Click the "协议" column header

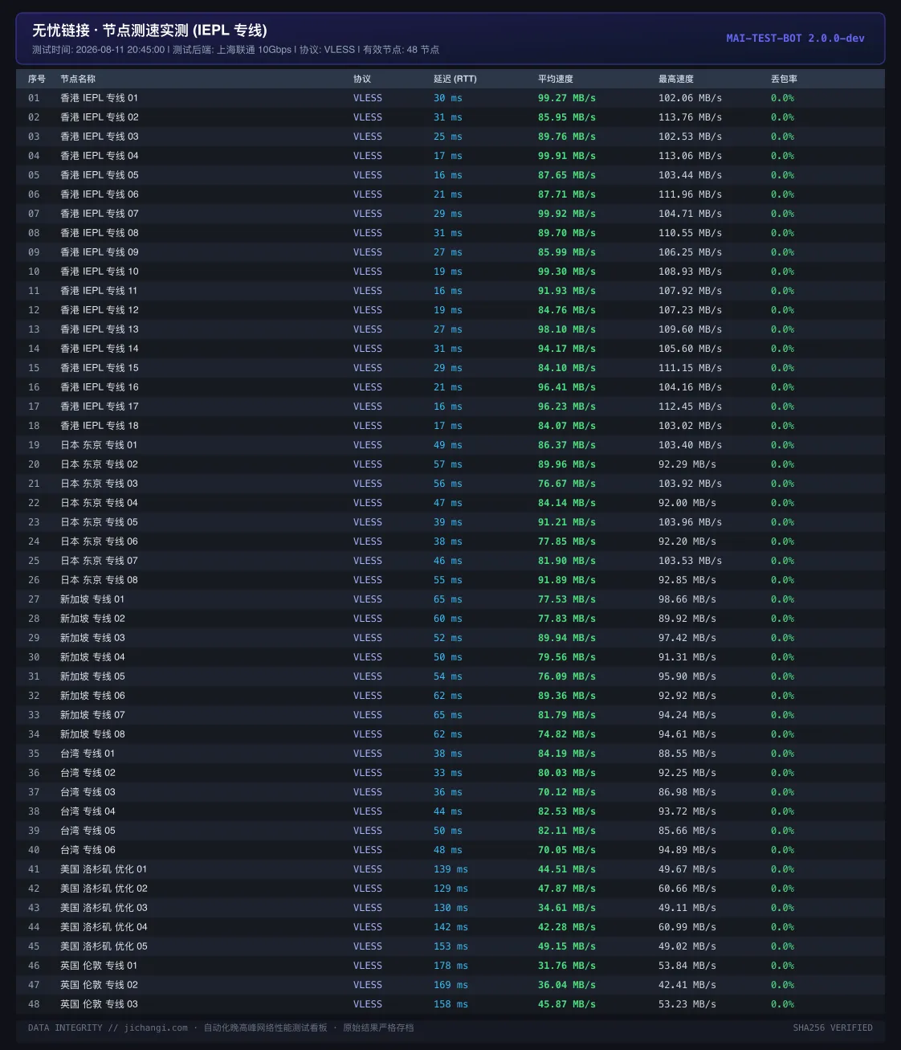362,79
